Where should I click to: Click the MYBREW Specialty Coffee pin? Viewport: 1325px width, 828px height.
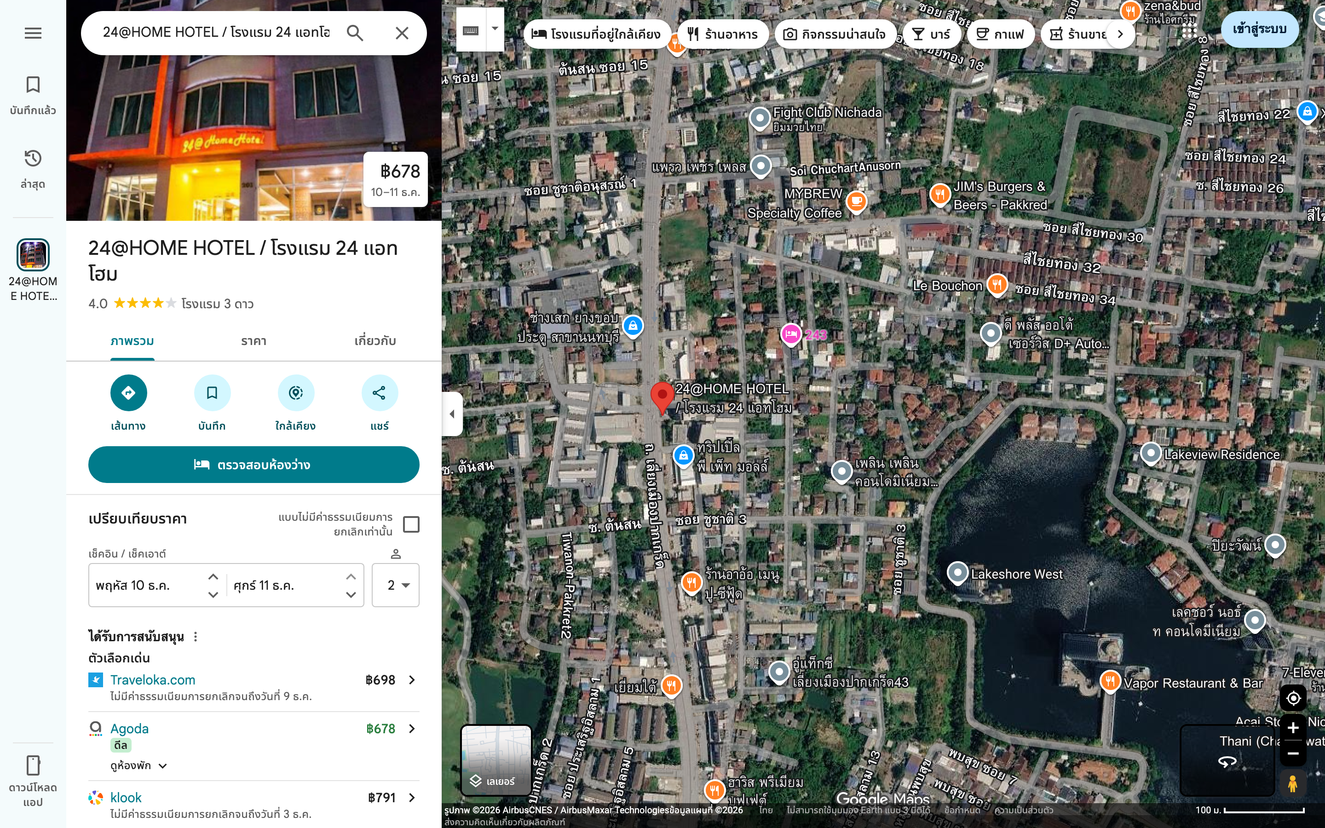click(x=856, y=201)
